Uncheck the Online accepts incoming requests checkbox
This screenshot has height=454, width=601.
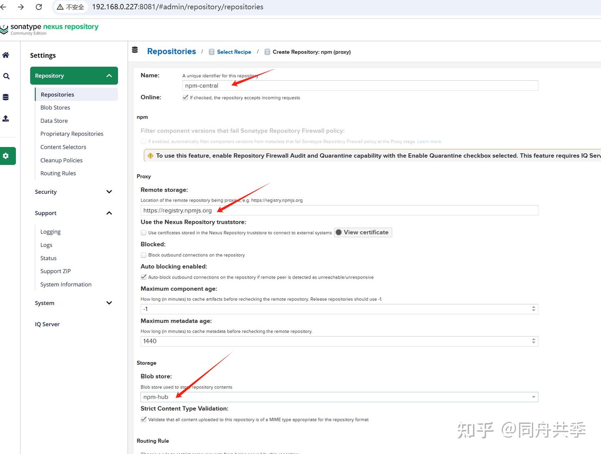(x=185, y=97)
